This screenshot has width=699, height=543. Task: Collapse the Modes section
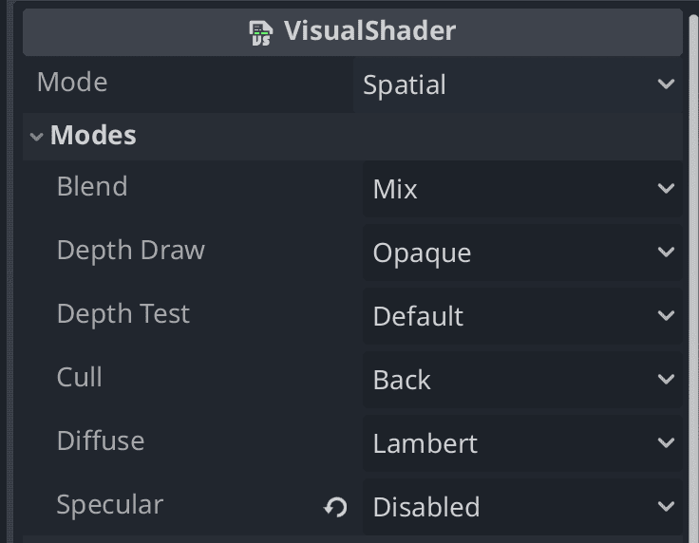coord(37,137)
